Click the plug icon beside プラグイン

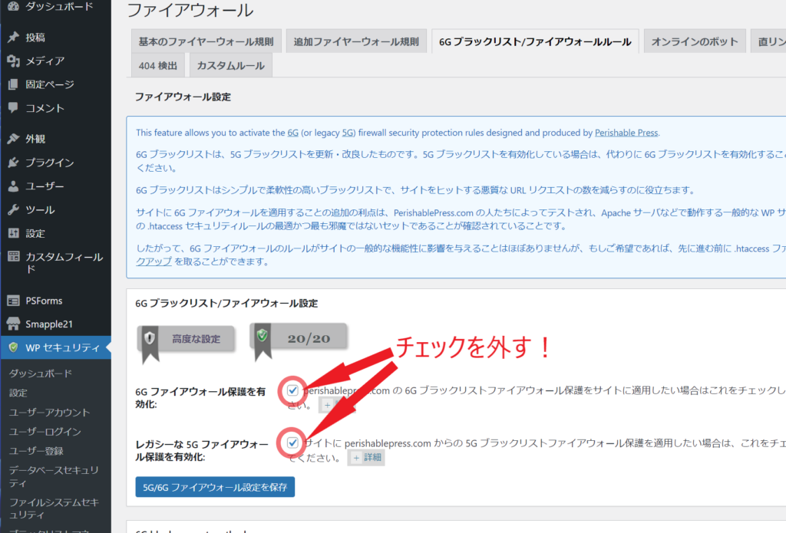(13, 163)
